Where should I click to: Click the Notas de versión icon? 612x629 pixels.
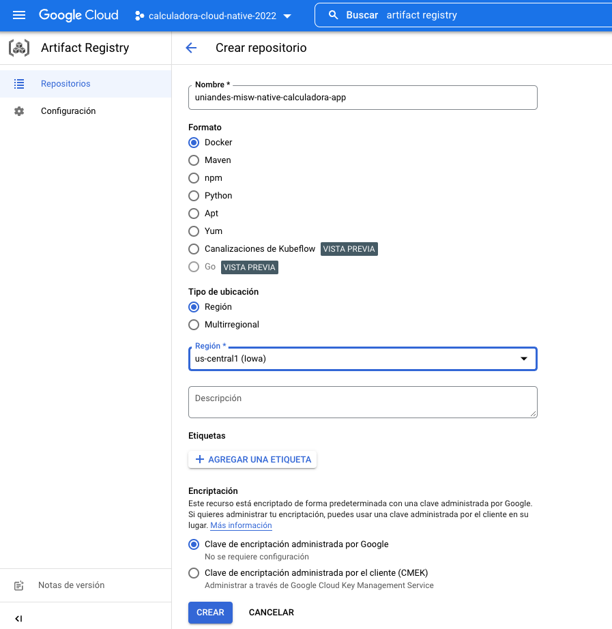pyautogui.click(x=19, y=585)
